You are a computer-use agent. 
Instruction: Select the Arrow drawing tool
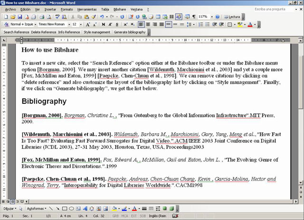point(57,209)
